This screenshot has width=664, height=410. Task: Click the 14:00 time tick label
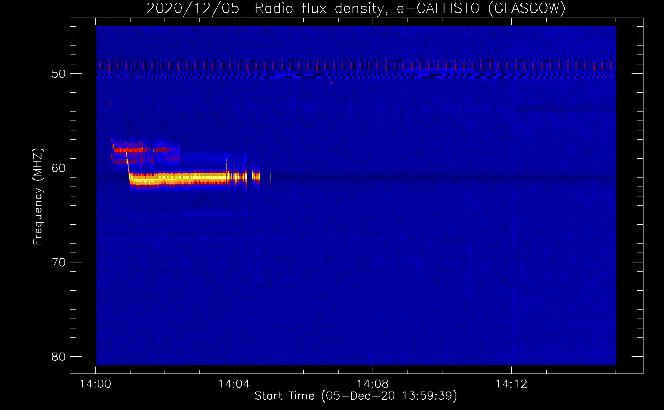coord(96,384)
